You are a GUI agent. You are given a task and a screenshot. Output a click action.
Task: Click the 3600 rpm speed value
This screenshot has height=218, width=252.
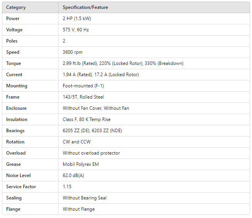[x=72, y=52]
